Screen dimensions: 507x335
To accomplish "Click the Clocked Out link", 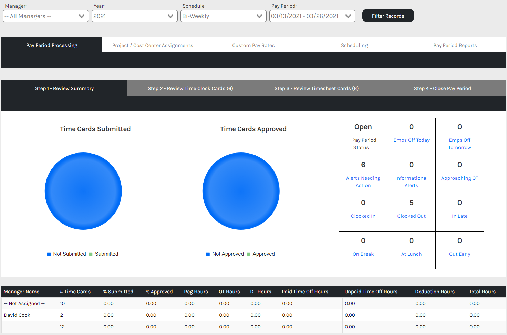I will point(411,216).
